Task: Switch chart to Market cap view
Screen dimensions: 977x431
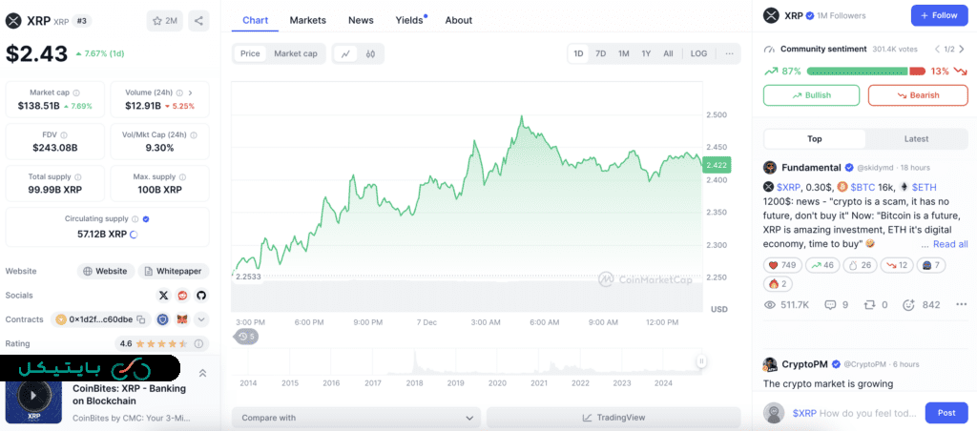Action: tap(295, 53)
